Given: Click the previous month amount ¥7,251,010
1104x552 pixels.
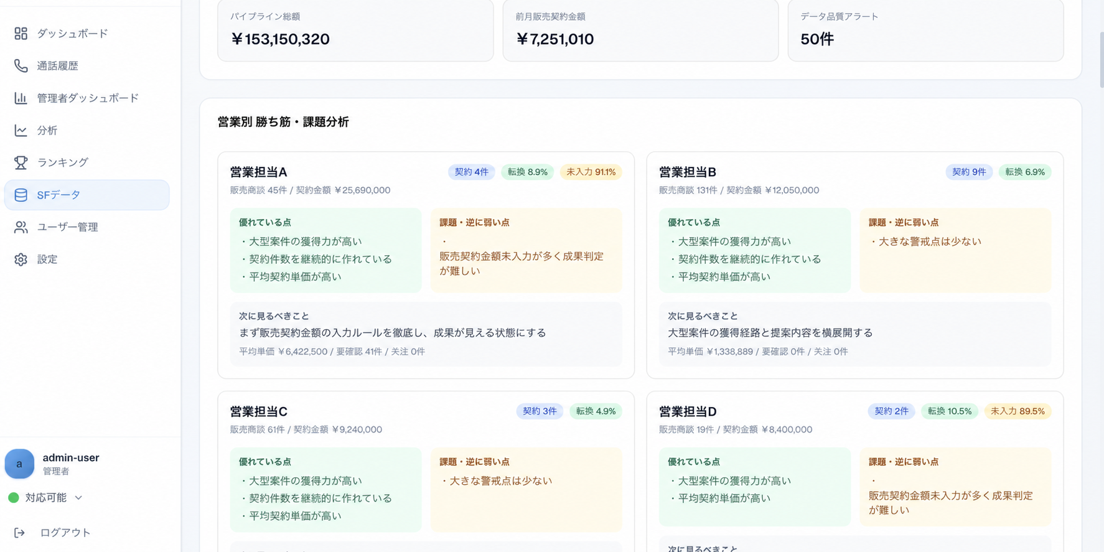Looking at the screenshot, I should pos(554,39).
